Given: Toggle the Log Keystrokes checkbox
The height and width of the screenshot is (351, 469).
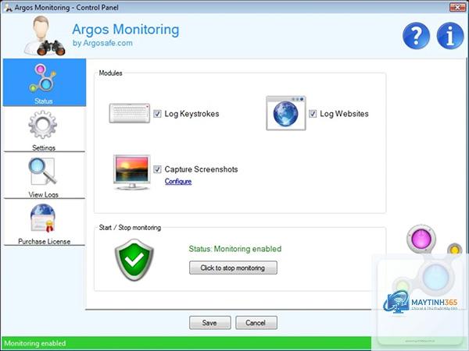Looking at the screenshot, I should 157,114.
